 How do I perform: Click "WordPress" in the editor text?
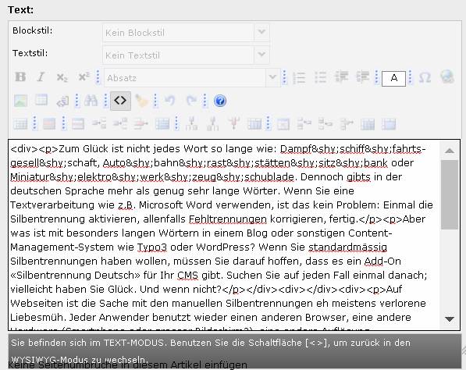224,247
